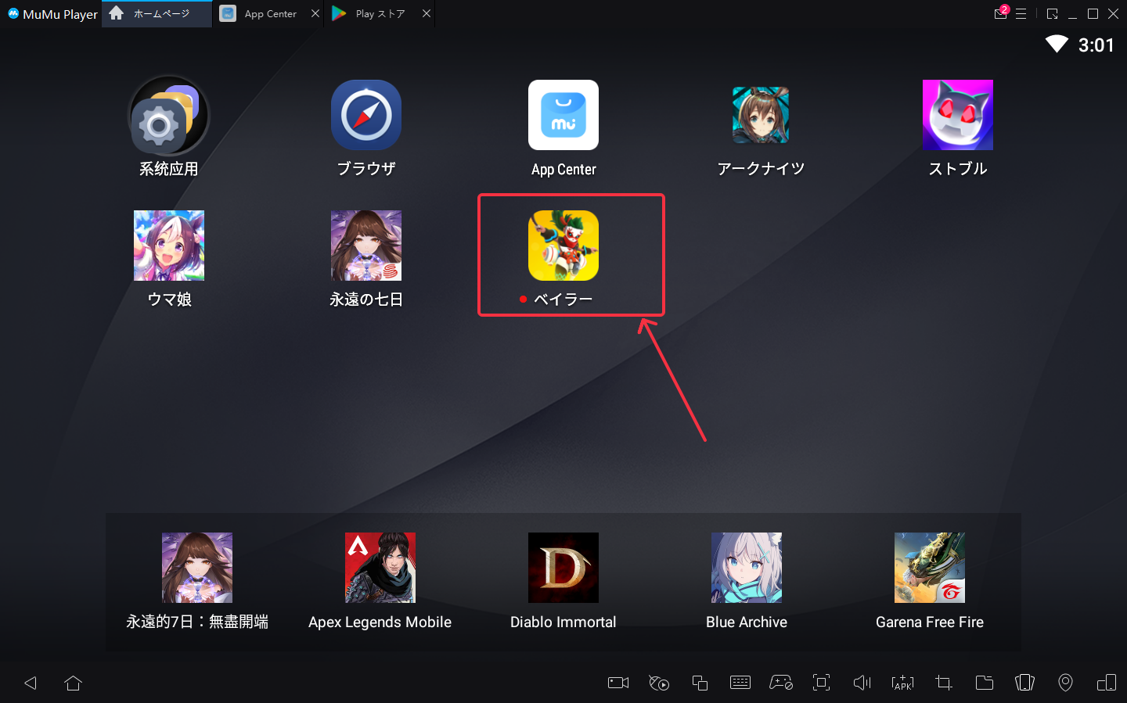
Task: Switch to the ホームページ tab
Action: coord(157,13)
